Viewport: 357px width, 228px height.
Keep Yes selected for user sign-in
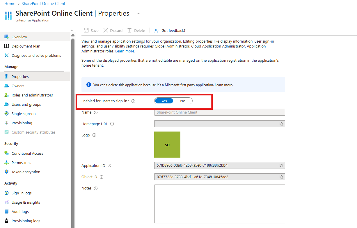point(164,101)
